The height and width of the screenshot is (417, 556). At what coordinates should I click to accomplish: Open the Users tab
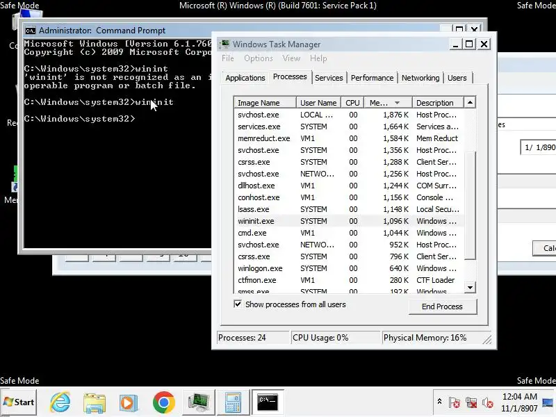click(457, 78)
